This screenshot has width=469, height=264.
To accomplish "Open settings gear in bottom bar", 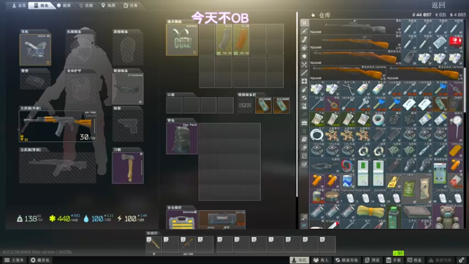I will tap(461, 260).
